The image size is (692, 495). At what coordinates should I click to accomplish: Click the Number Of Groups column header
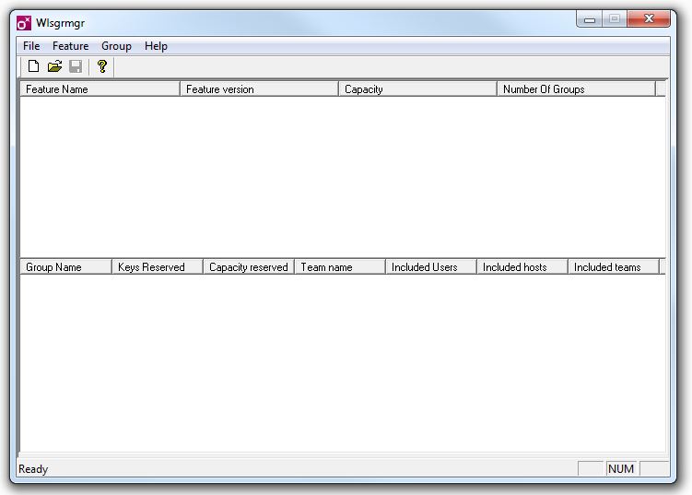[x=577, y=89]
